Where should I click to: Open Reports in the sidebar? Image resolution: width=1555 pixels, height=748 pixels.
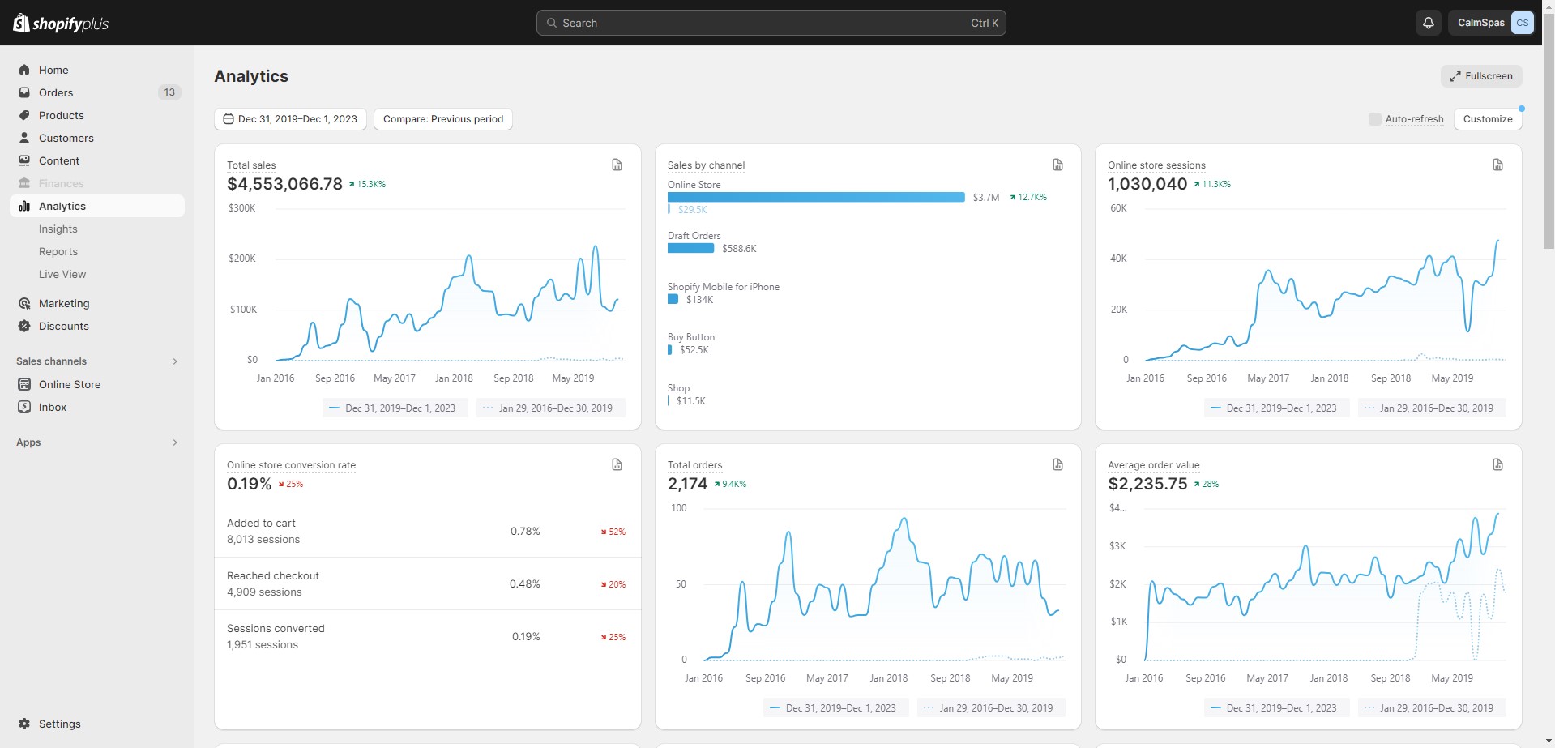pyautogui.click(x=58, y=252)
